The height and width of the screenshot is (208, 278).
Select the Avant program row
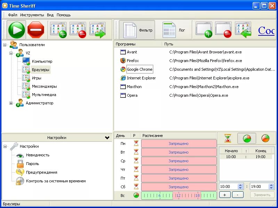(x=195, y=52)
